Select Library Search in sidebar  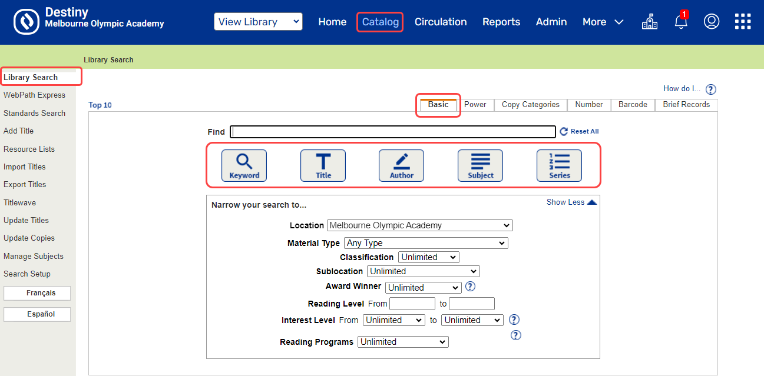coord(31,77)
